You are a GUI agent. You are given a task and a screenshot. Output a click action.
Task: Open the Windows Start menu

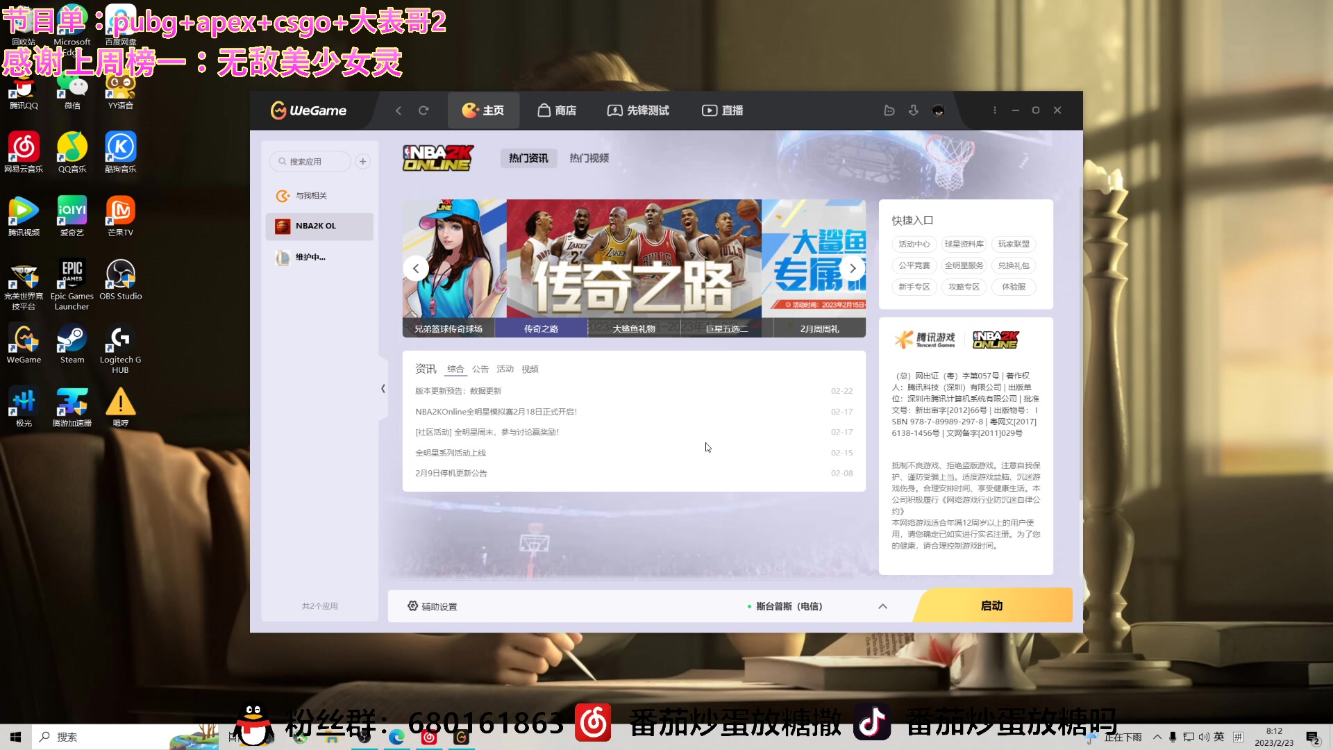point(15,737)
